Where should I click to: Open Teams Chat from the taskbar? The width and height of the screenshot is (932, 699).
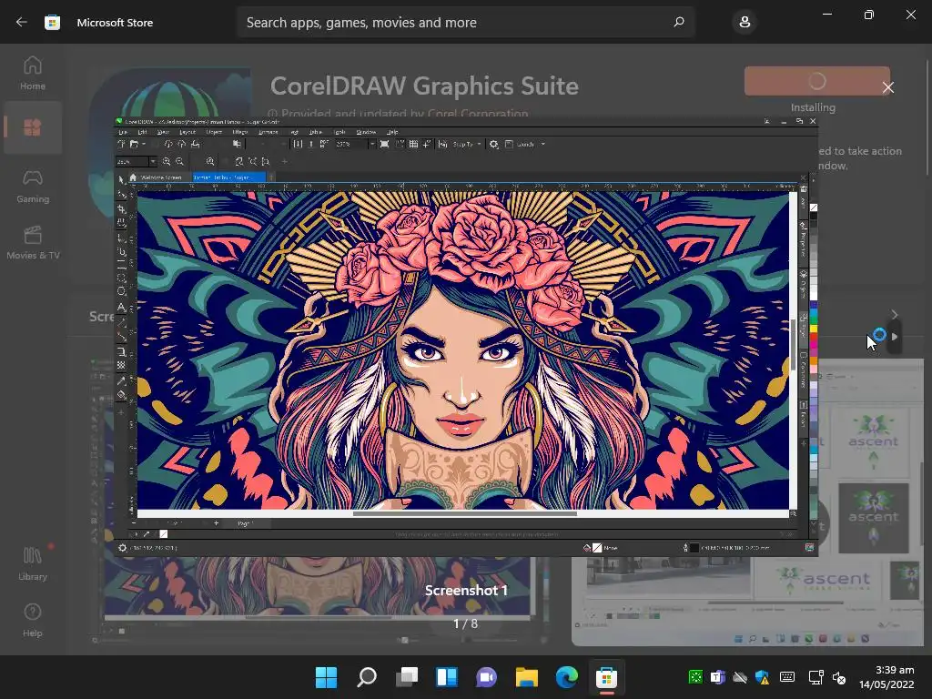(x=486, y=677)
